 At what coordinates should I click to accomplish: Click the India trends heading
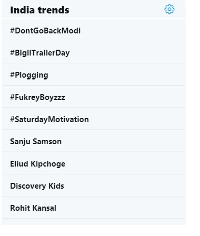coord(40,10)
